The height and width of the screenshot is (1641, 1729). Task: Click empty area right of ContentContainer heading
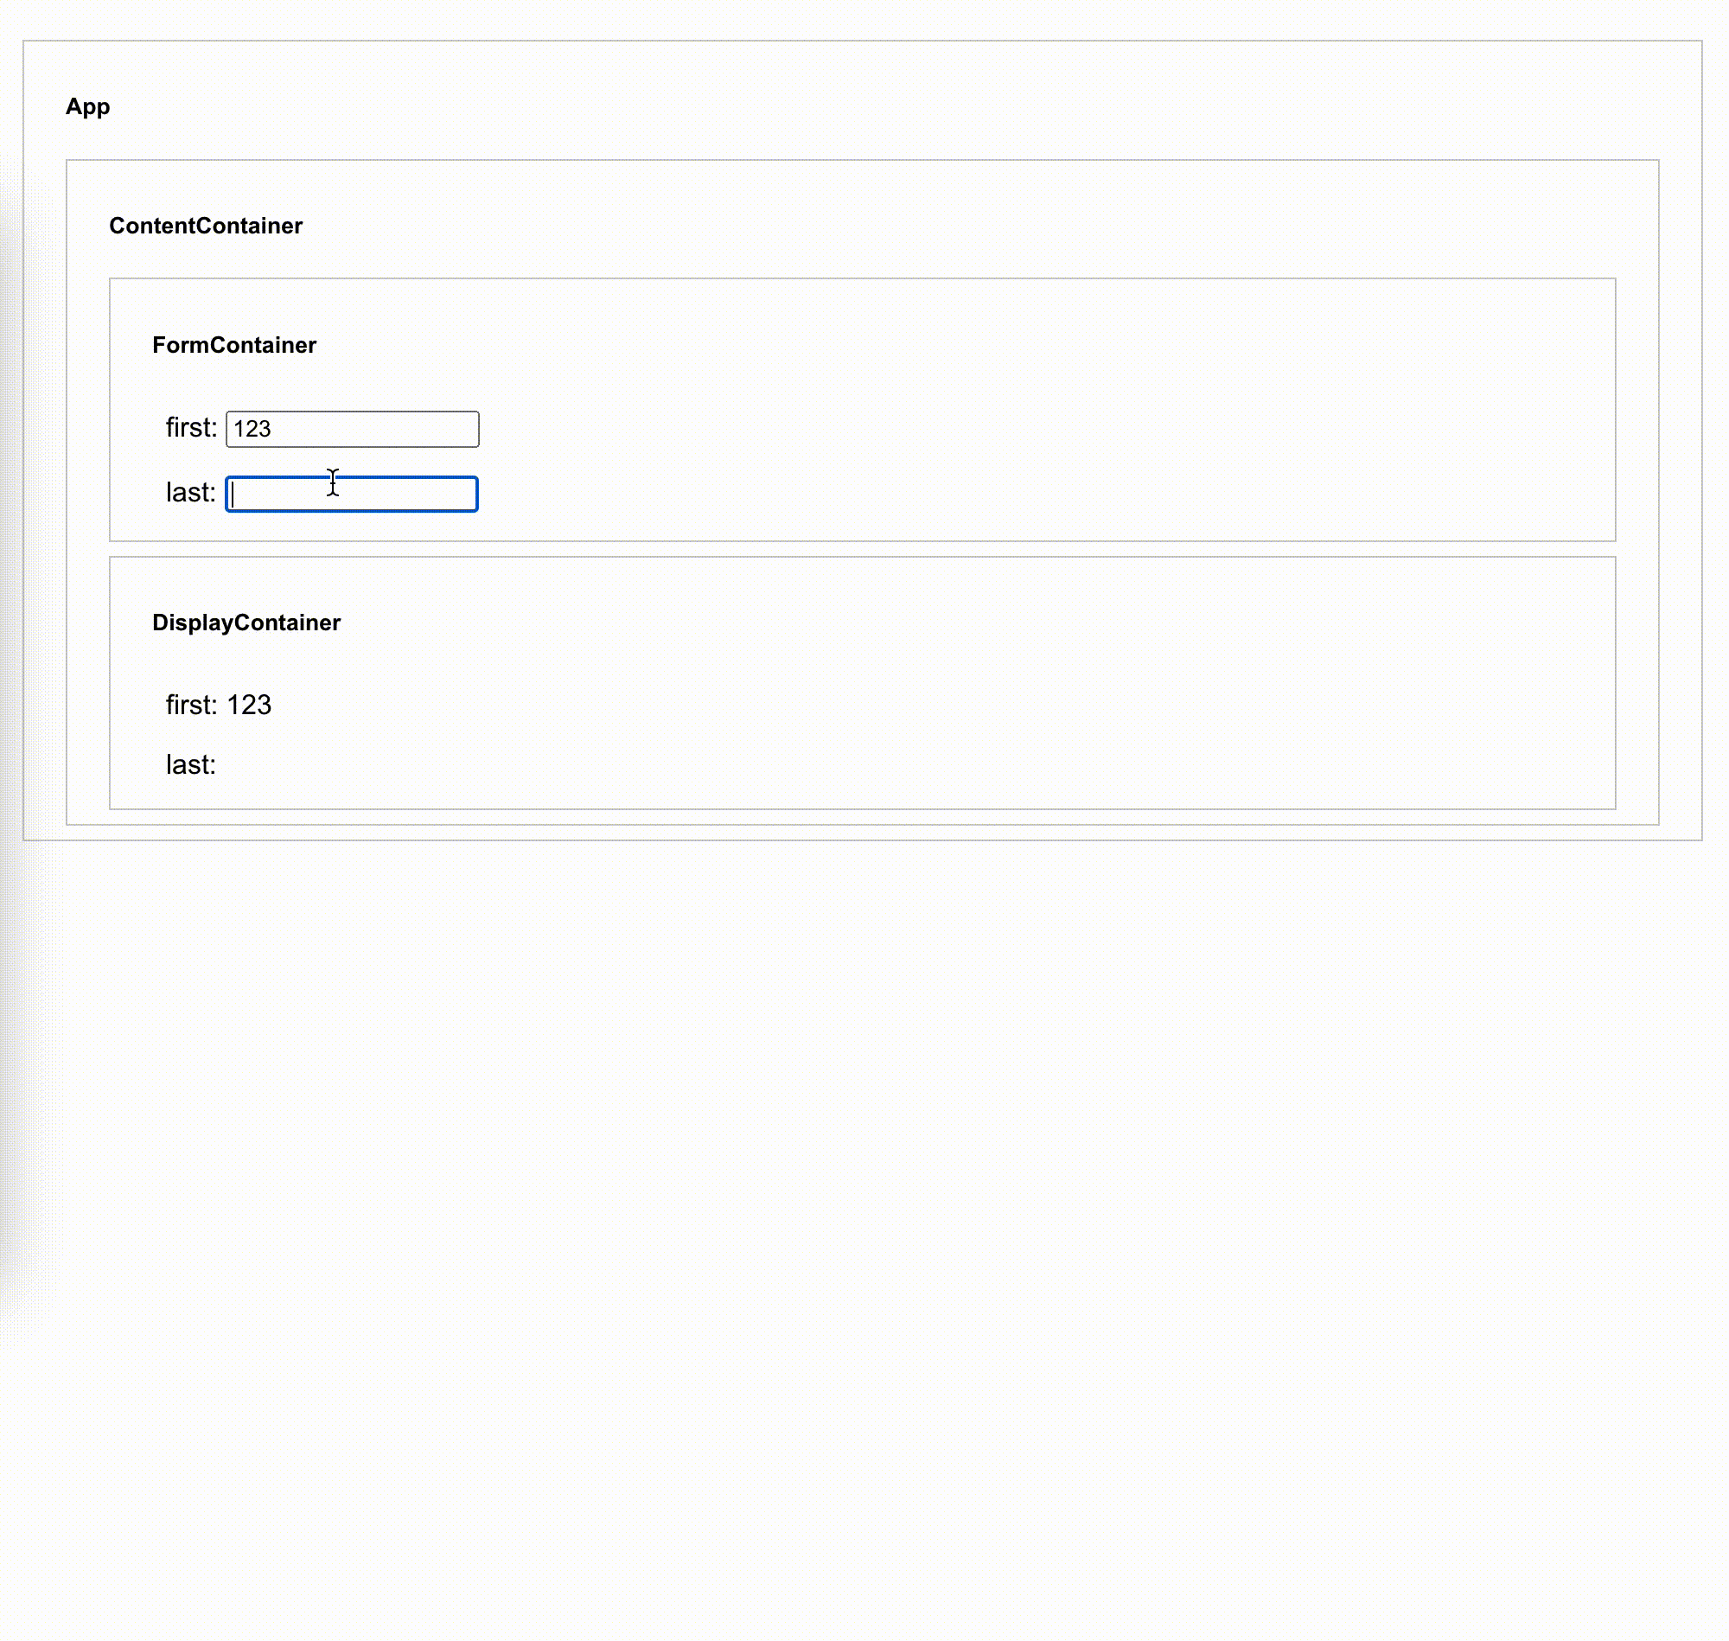(x=875, y=226)
